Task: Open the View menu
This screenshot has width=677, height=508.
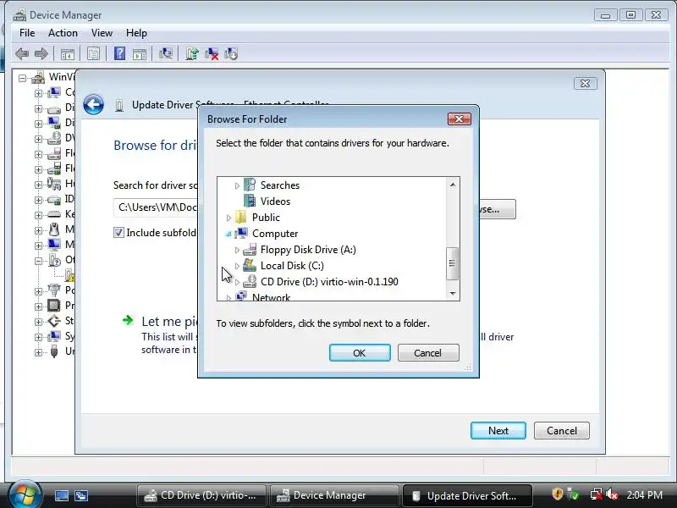Action: (102, 33)
